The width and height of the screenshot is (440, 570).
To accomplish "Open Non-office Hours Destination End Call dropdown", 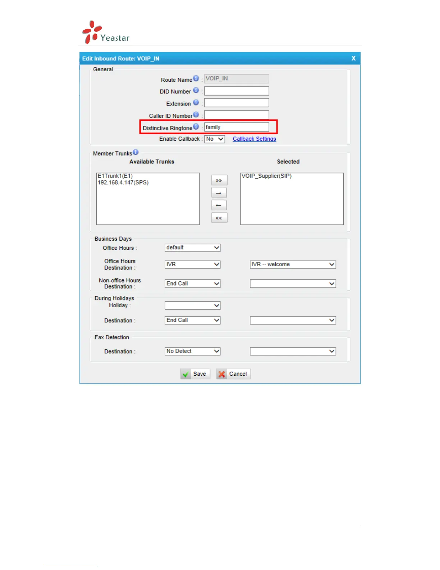I will click(193, 284).
